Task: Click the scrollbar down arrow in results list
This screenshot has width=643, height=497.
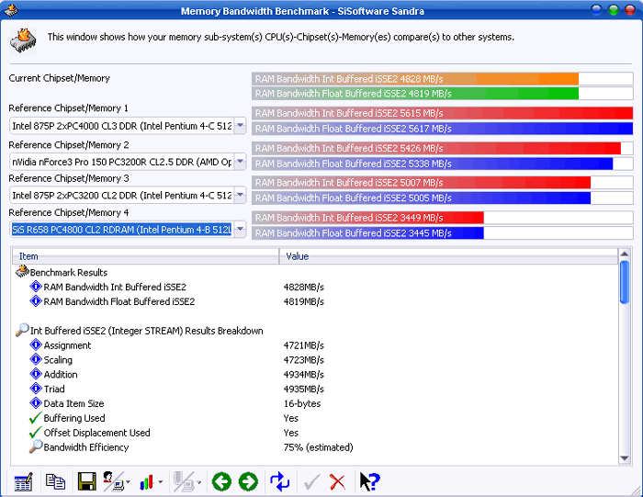Action: (x=624, y=458)
